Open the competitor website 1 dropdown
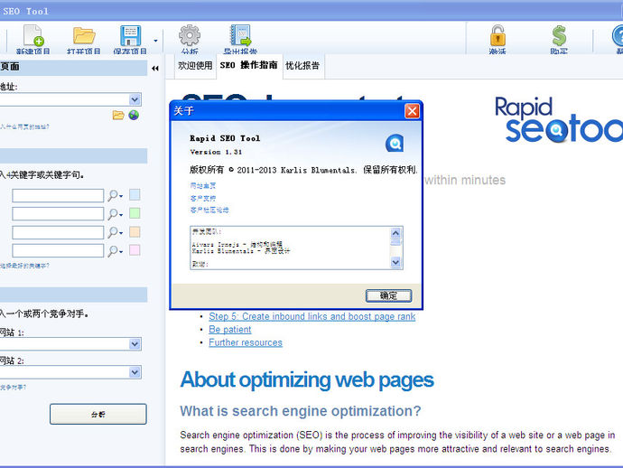The width and height of the screenshot is (623, 468). tap(135, 344)
